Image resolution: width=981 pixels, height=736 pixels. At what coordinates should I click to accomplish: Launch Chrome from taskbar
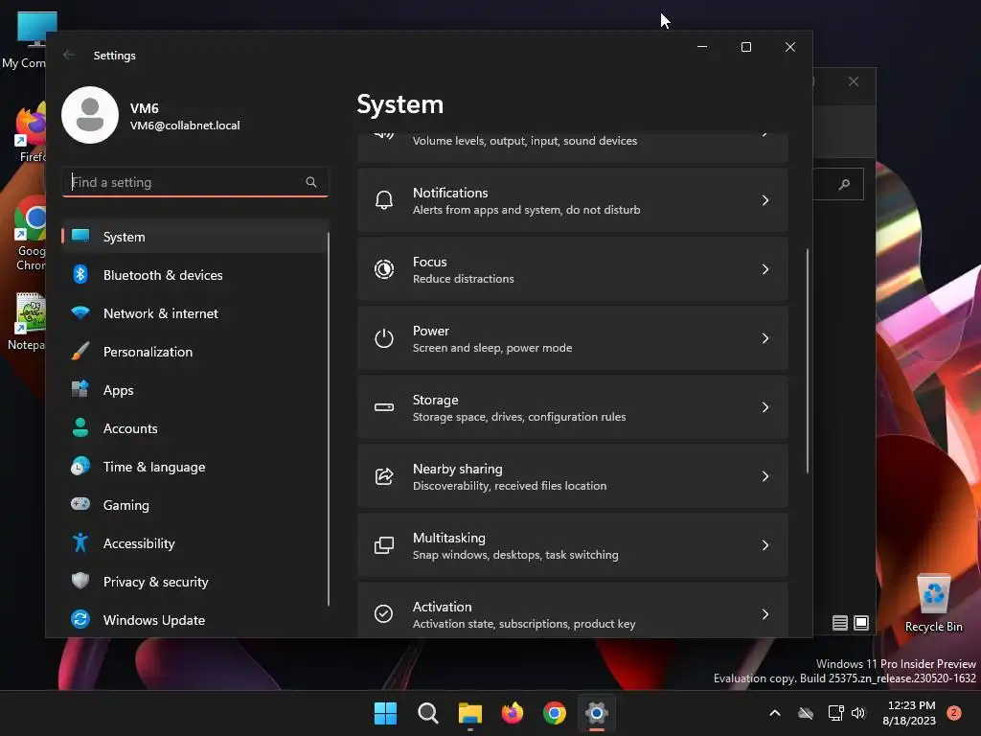[555, 713]
